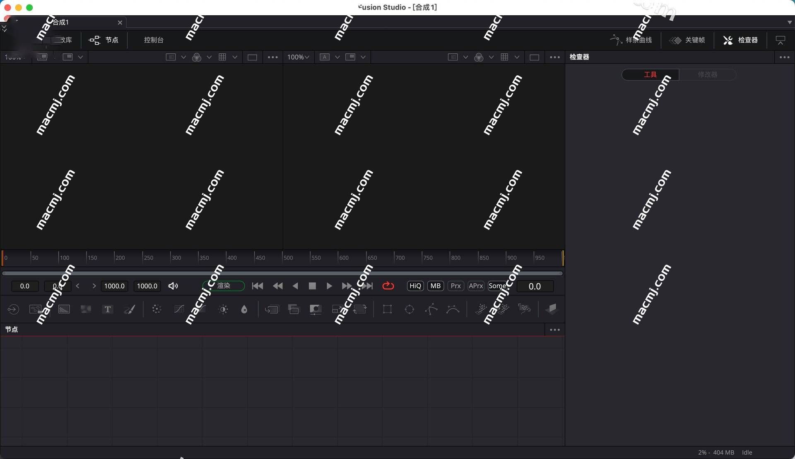Add an Ellipse mask node
Image resolution: width=795 pixels, height=459 pixels.
(410, 309)
